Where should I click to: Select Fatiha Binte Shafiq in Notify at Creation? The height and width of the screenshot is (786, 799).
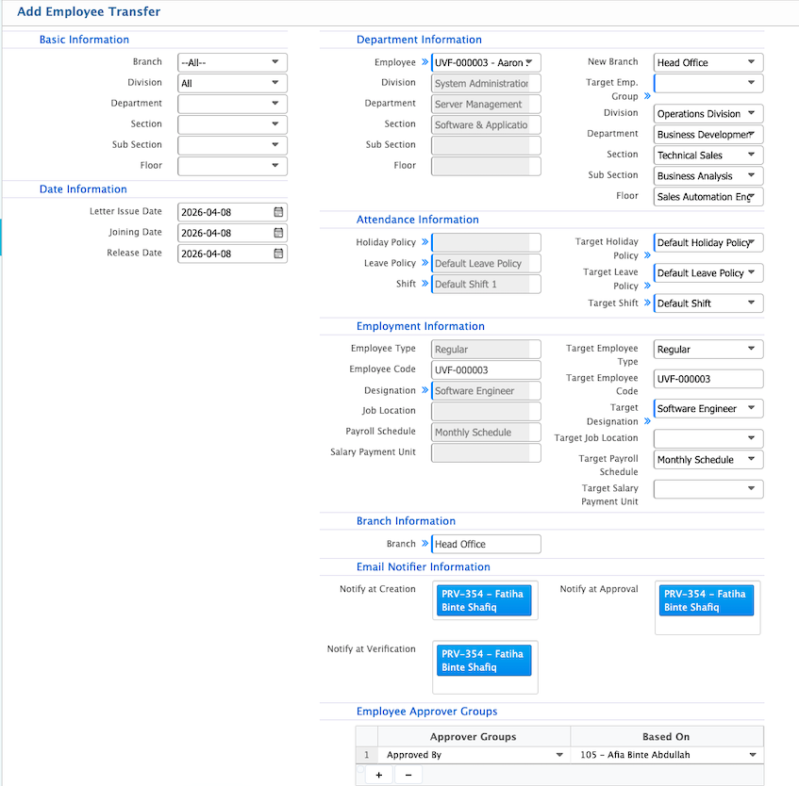(484, 600)
